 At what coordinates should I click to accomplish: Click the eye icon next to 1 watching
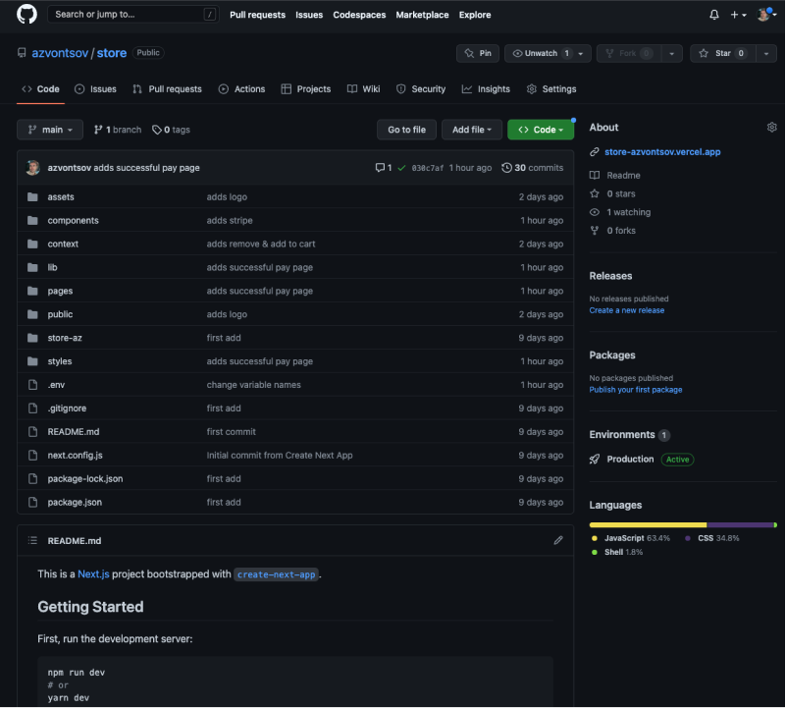pyautogui.click(x=595, y=212)
